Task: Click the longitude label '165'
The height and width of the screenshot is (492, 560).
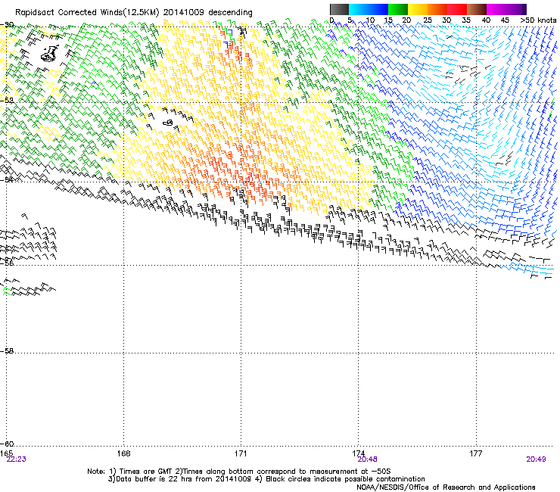Action: pyautogui.click(x=6, y=453)
